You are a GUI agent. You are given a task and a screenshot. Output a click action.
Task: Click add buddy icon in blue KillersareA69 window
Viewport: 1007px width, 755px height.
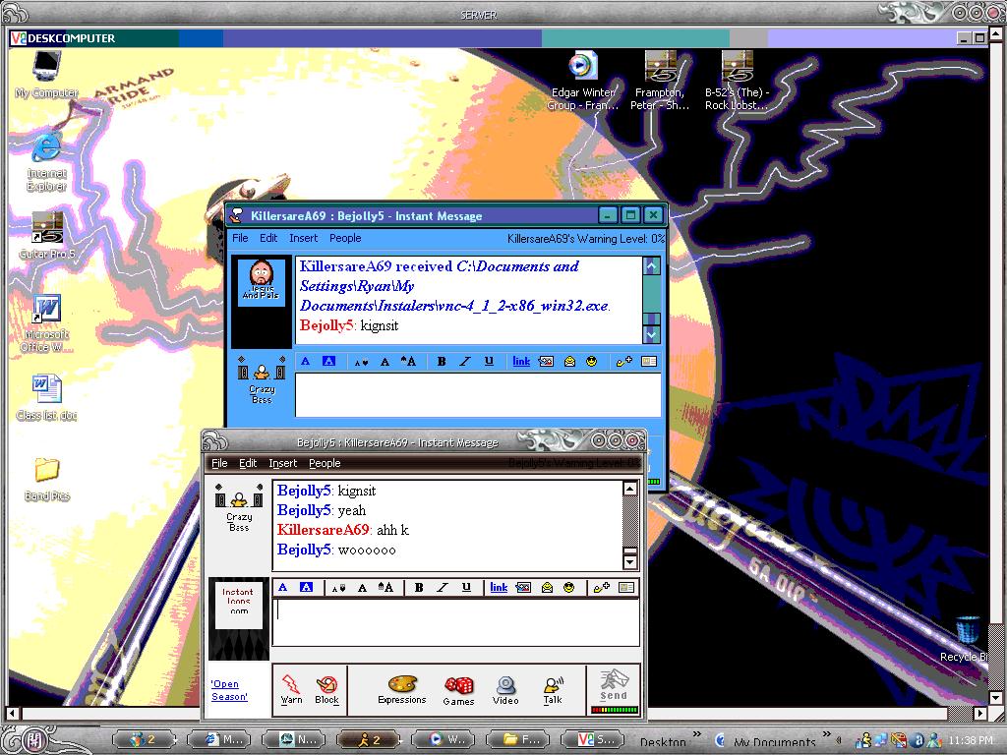pos(624,362)
